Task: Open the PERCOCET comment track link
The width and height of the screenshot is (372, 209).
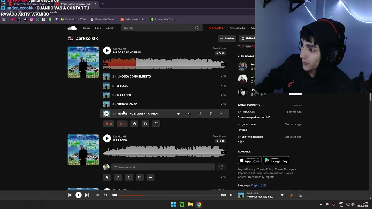Action: pos(248,112)
